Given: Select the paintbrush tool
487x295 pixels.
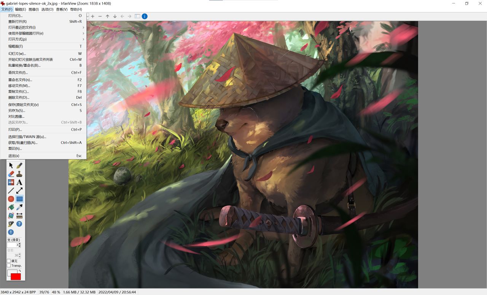Looking at the screenshot, I should coord(19,166).
